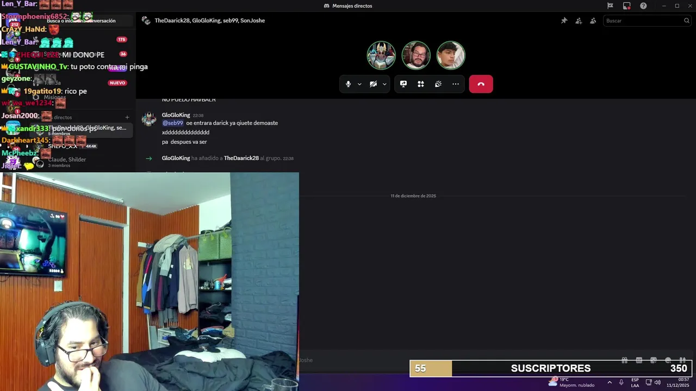Image resolution: width=696 pixels, height=391 pixels.
Task: Open the Help question mark icon
Action: click(644, 6)
